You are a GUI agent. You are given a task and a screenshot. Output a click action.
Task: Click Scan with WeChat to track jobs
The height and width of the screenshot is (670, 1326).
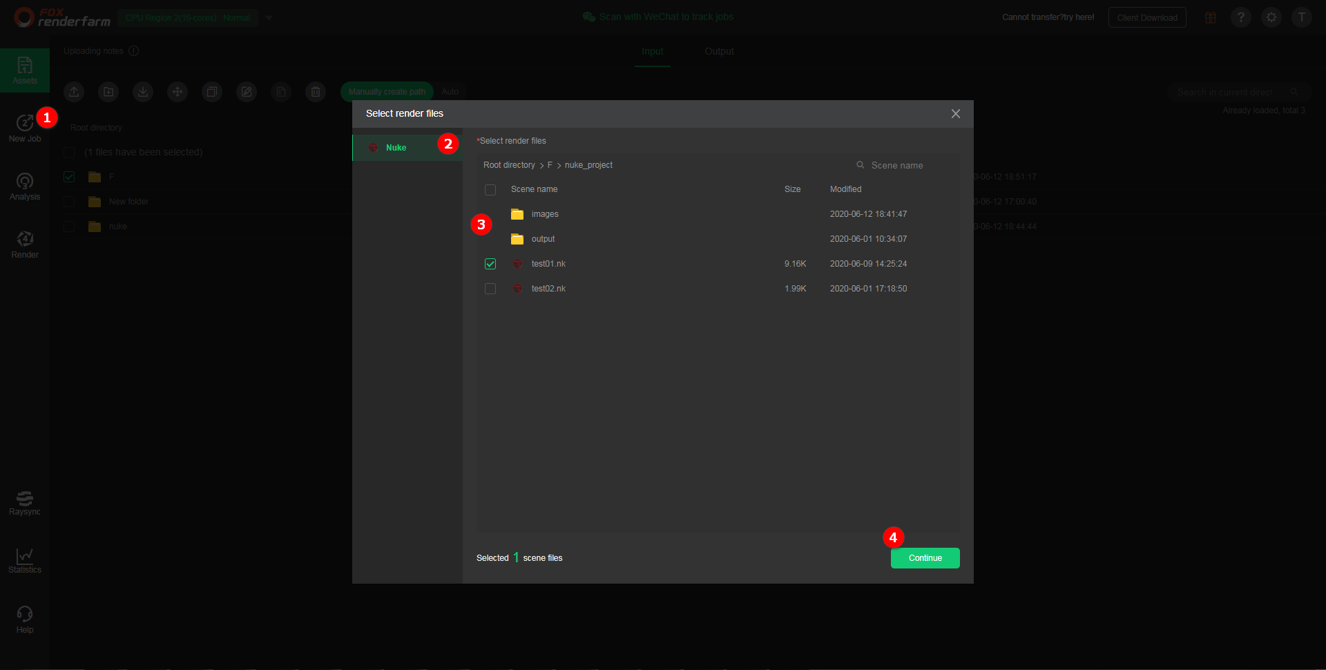click(666, 17)
